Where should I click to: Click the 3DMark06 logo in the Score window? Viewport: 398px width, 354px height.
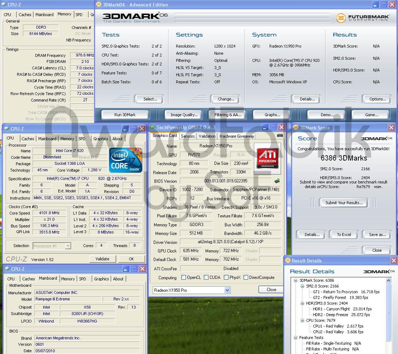tap(377, 138)
